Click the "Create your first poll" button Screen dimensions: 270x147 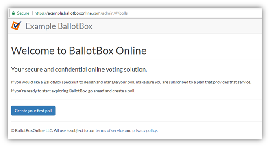point(33,111)
